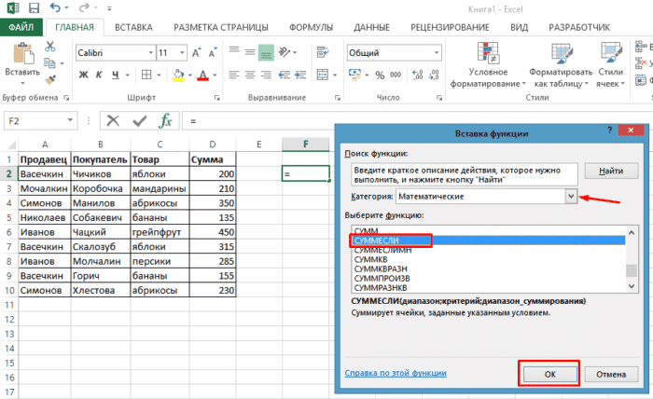Expand the Категория dropdown in dialog
653x399 pixels.
click(x=571, y=197)
